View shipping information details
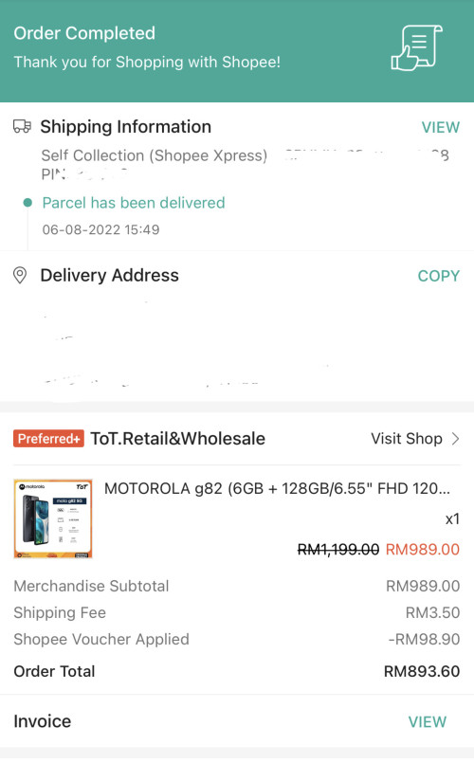 point(441,127)
